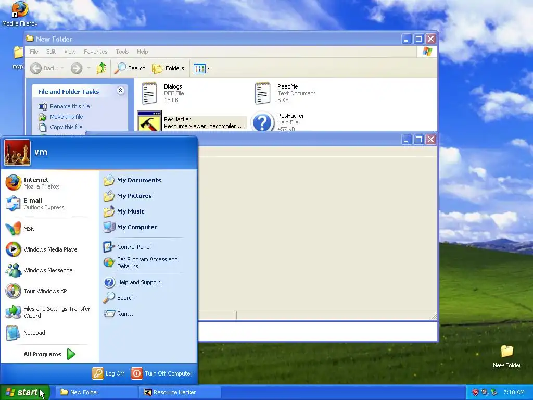Click the Log Off button
This screenshot has width=533, height=400.
tap(108, 373)
